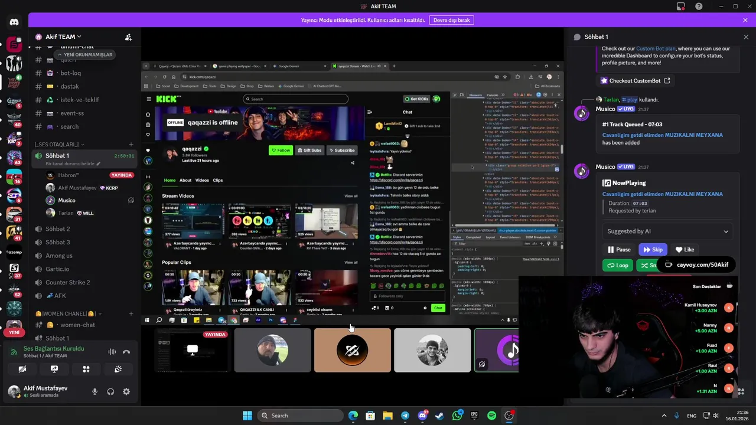The image size is (756, 425).
Task: Collapse the WOMEN CHANEL category
Action: click(x=68, y=313)
